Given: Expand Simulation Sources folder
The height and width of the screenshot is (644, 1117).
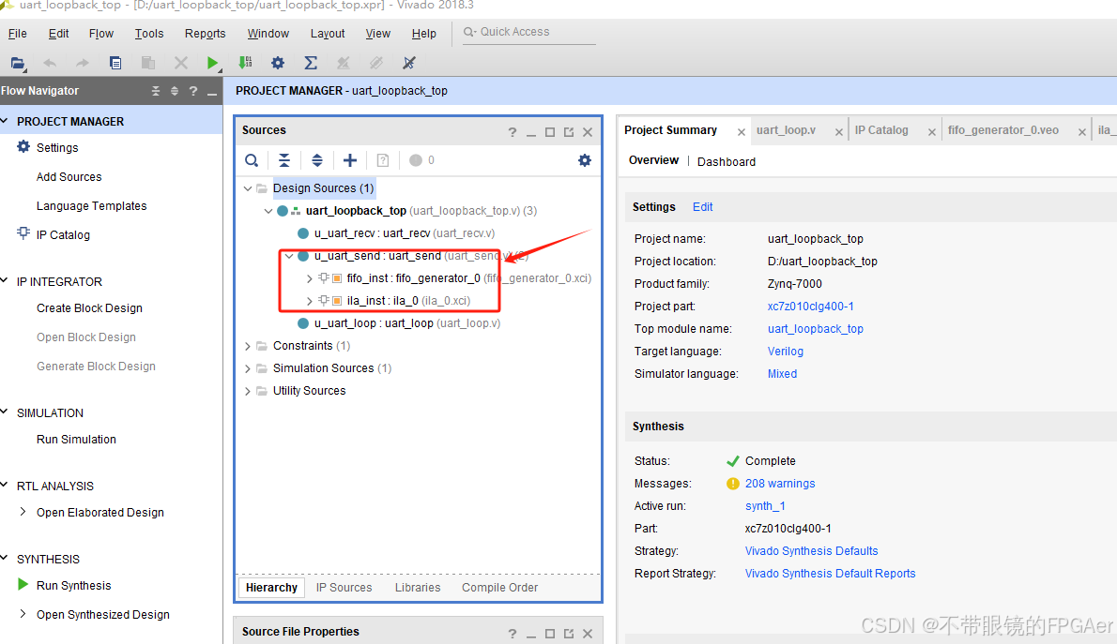Looking at the screenshot, I should click(x=247, y=368).
